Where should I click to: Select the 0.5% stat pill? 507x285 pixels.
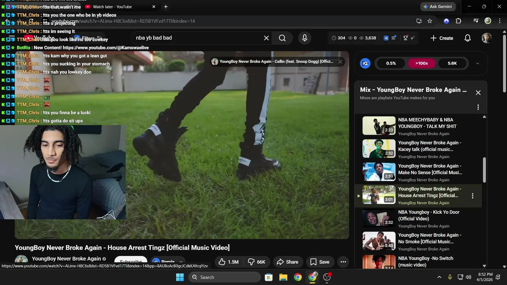(x=391, y=63)
